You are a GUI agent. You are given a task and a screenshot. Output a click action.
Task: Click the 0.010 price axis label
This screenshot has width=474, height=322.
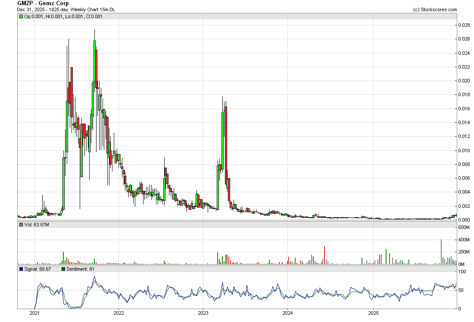point(464,150)
